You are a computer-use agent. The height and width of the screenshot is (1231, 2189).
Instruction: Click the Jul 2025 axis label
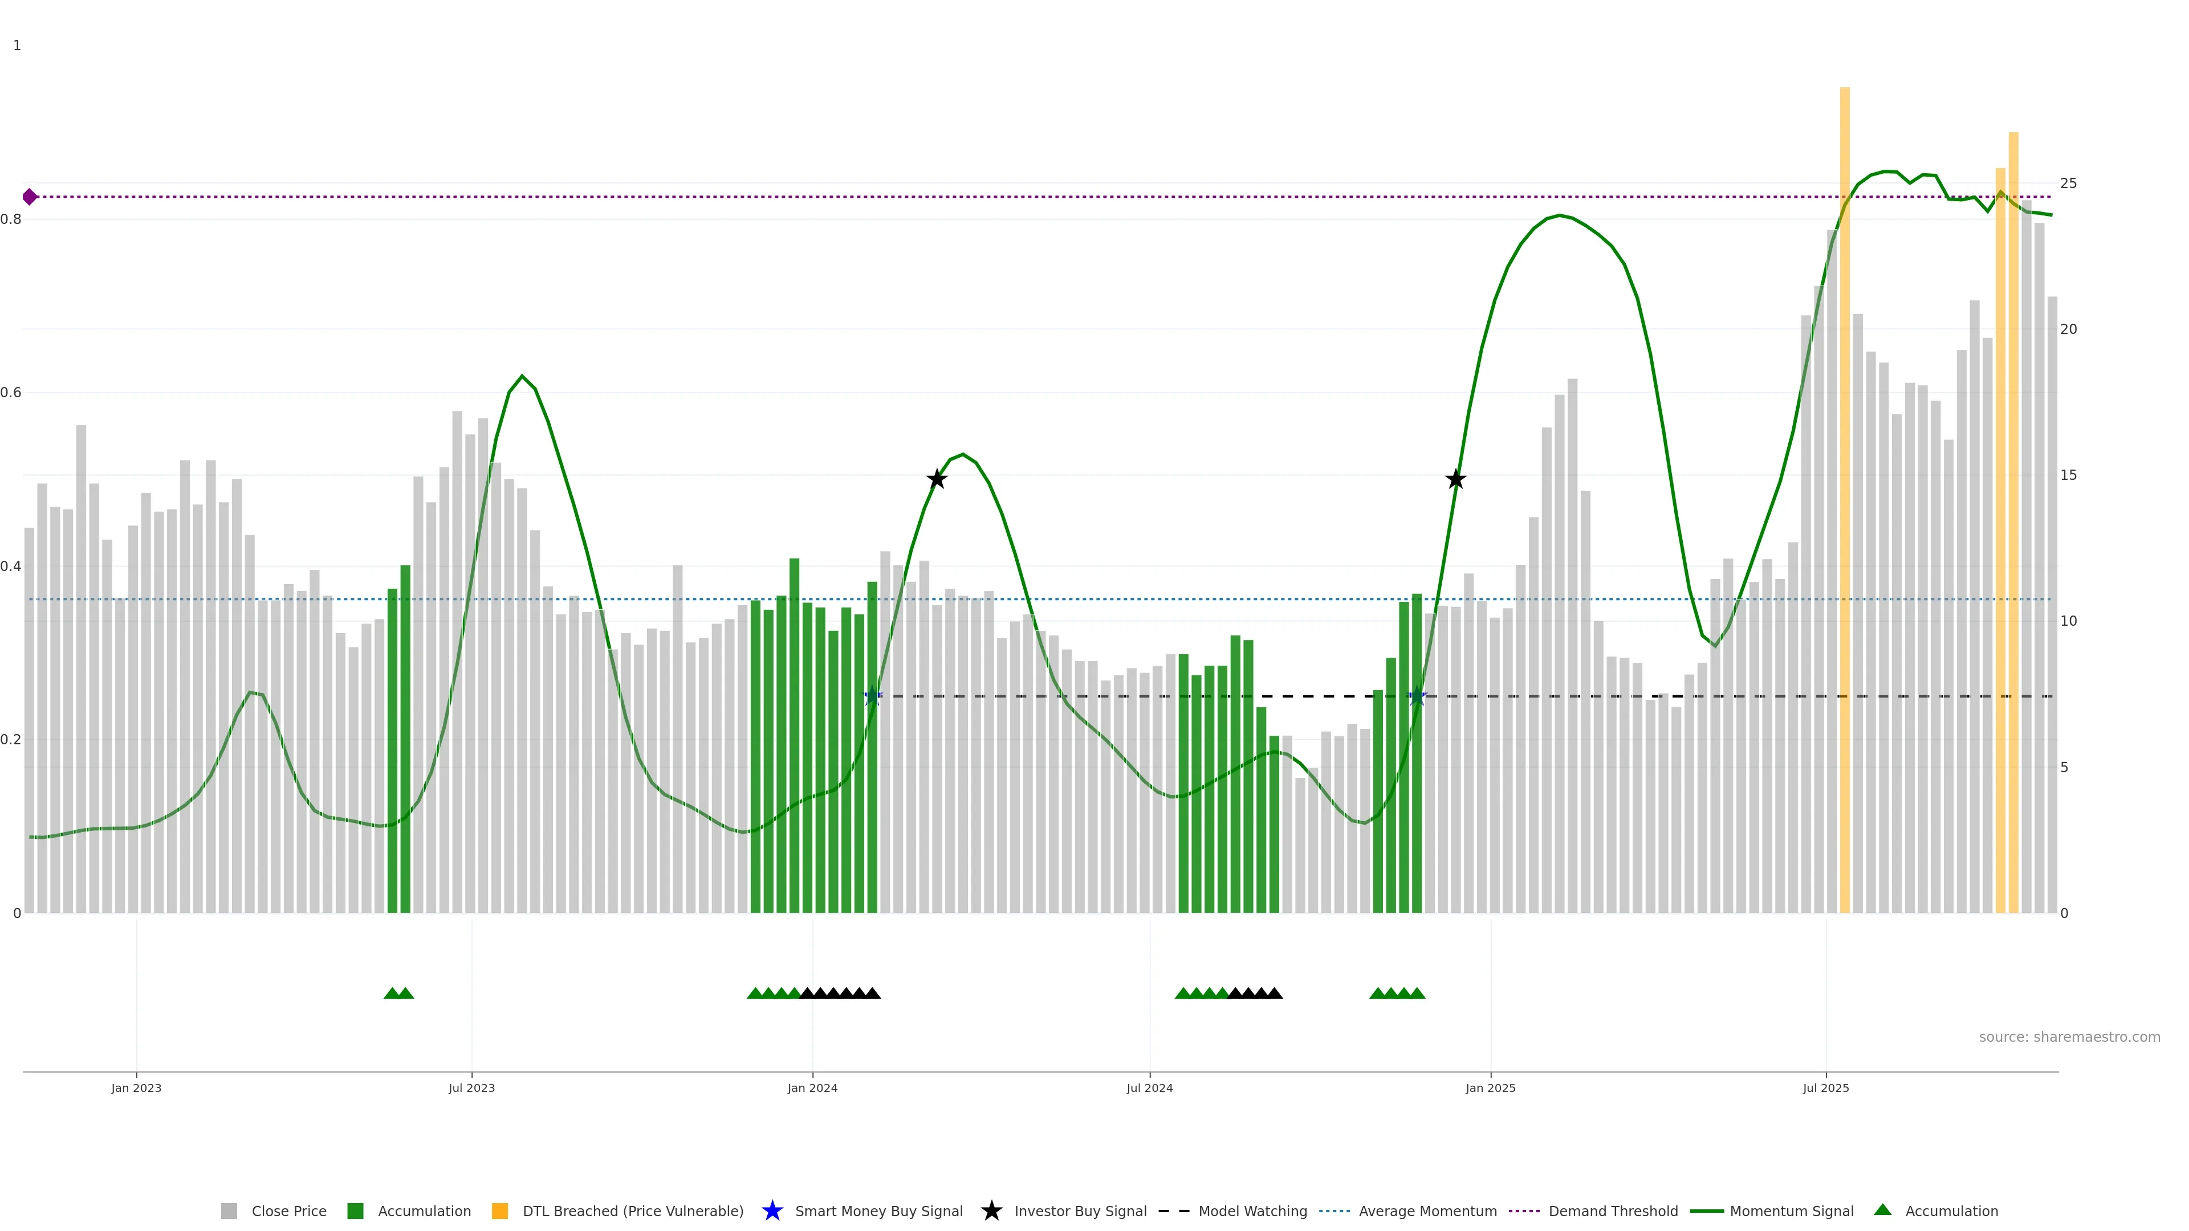[1825, 1089]
